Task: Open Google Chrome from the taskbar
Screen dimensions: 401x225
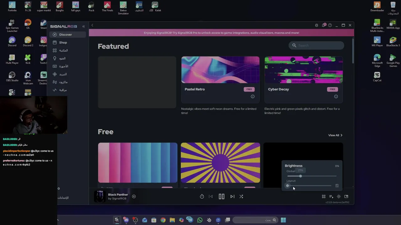Action: coord(163,220)
